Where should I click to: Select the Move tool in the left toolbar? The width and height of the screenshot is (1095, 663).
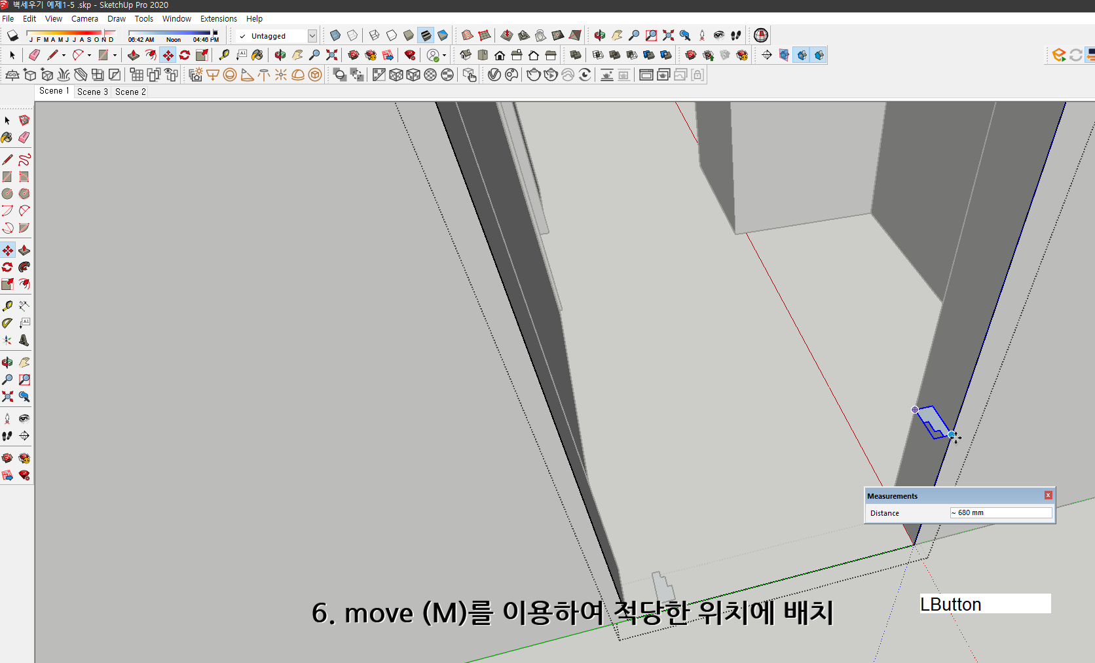(x=8, y=250)
